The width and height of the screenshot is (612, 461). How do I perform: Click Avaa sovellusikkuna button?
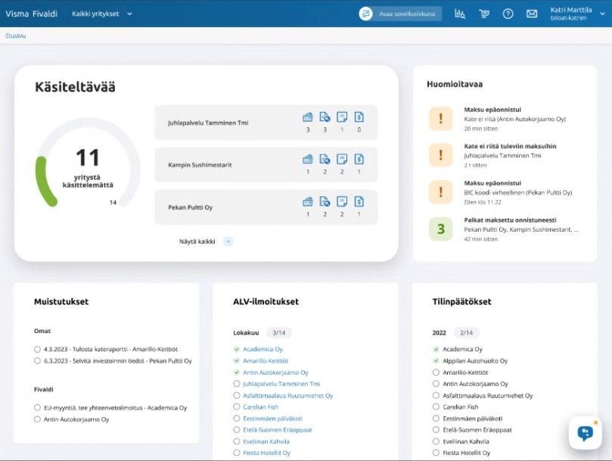[401, 14]
